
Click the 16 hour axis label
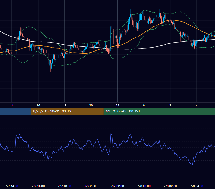(38, 106)
